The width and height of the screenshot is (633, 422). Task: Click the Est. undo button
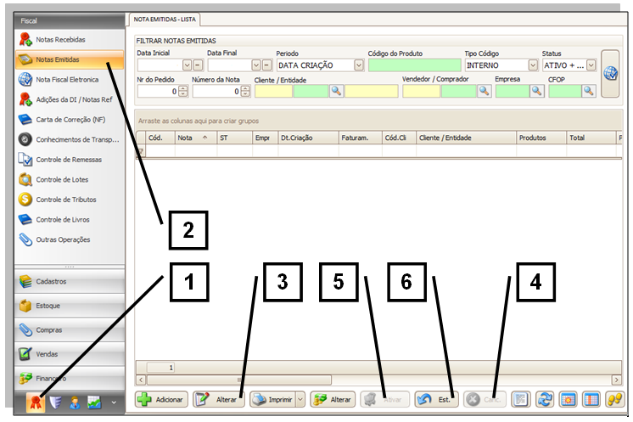(x=435, y=399)
